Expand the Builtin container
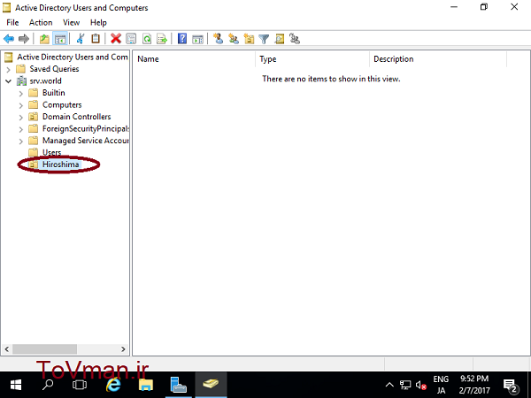531x398 pixels. tap(21, 94)
